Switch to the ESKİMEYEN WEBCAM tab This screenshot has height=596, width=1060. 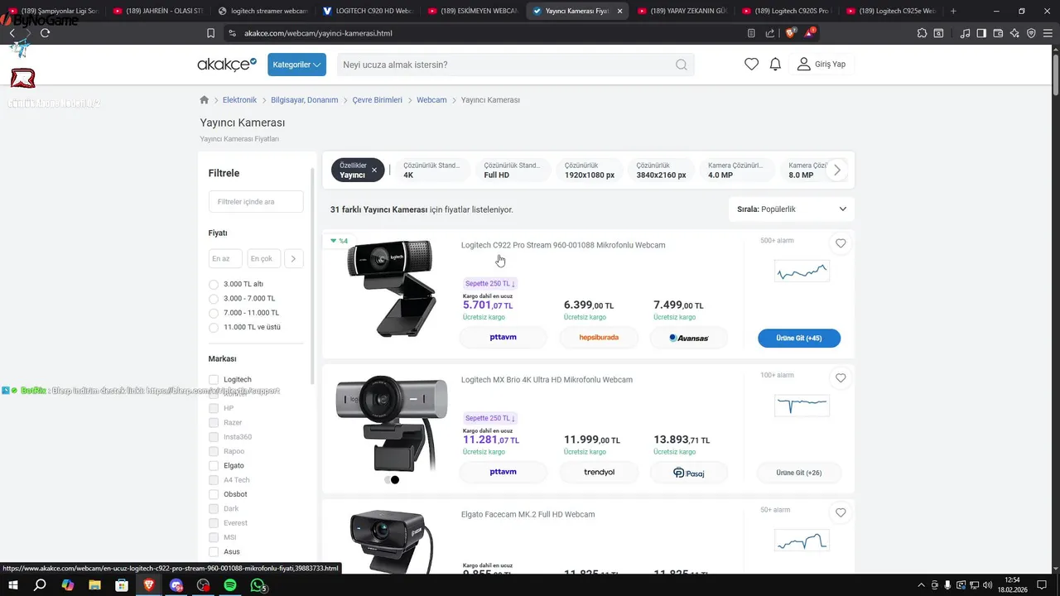point(472,11)
